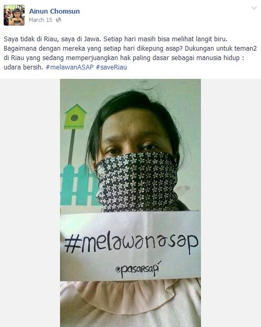Click the floral face mask in photo
Image resolution: width=261 pixels, height=327 pixels.
[137, 181]
